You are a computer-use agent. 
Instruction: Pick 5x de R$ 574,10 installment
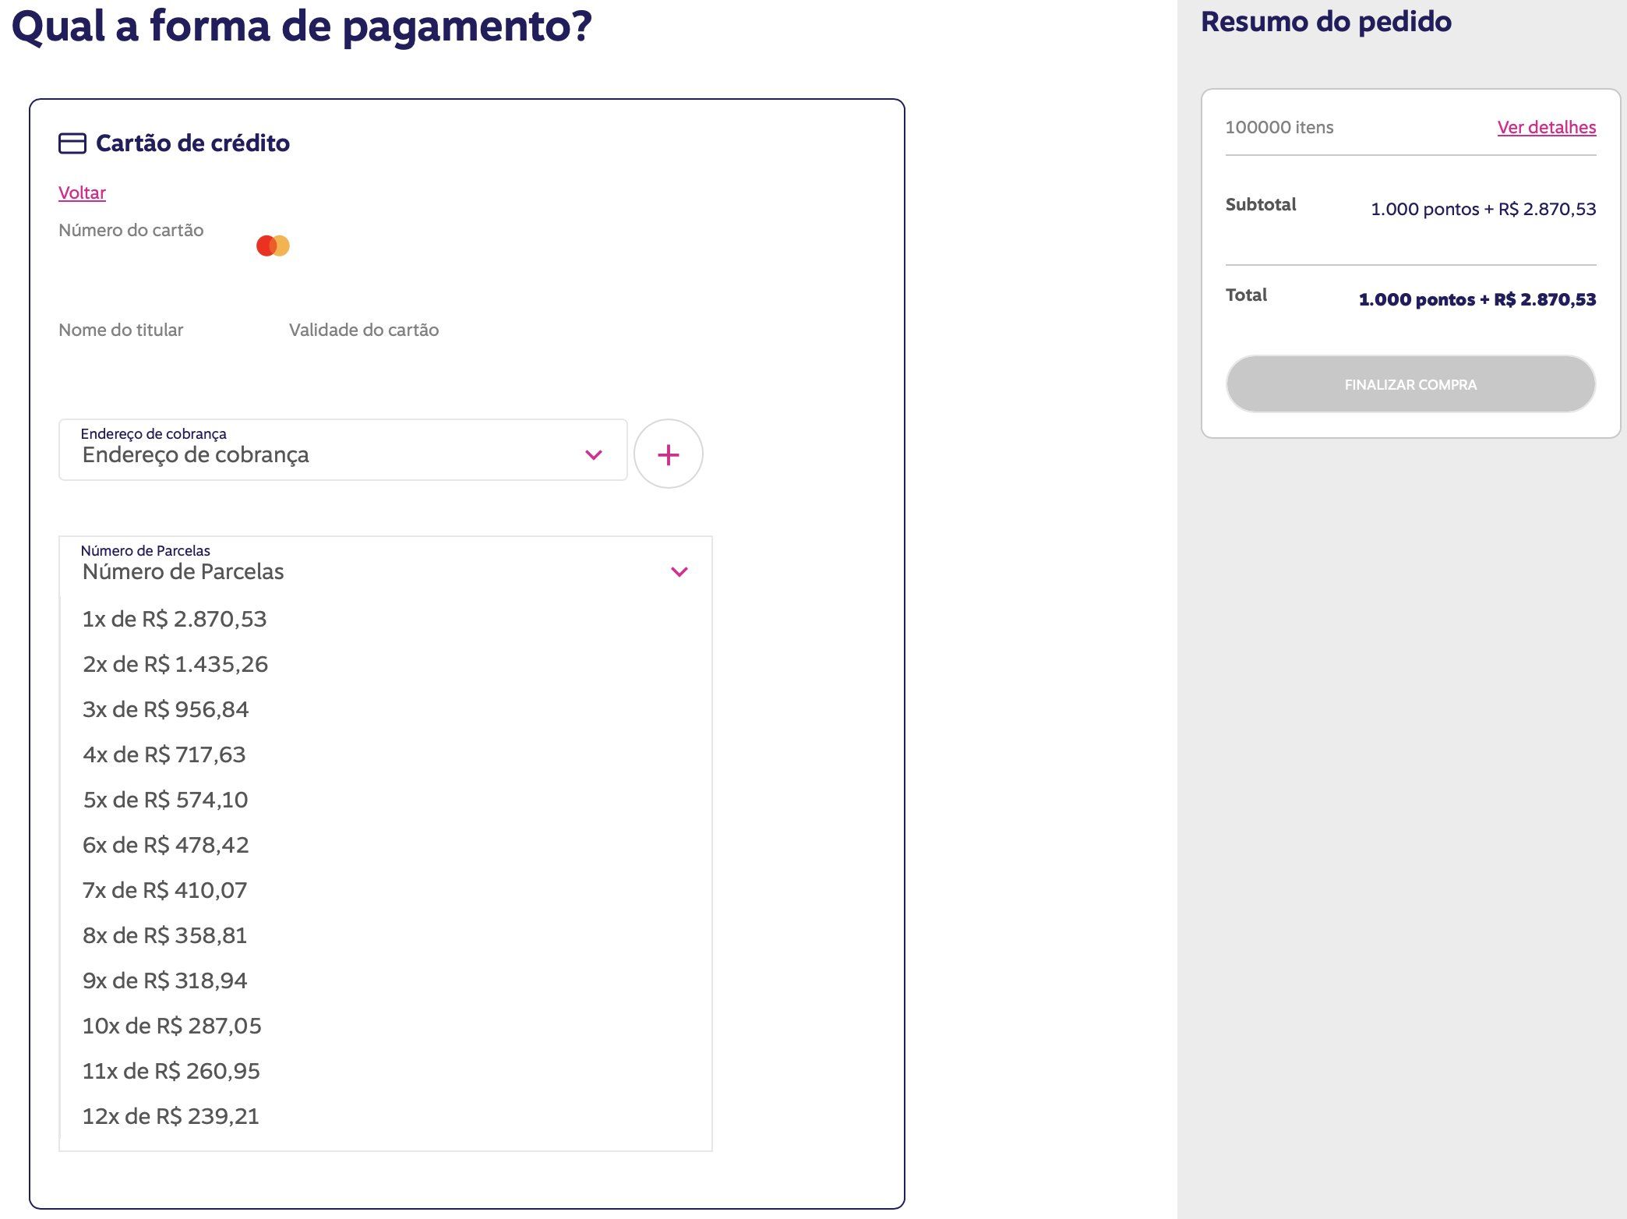coord(386,800)
